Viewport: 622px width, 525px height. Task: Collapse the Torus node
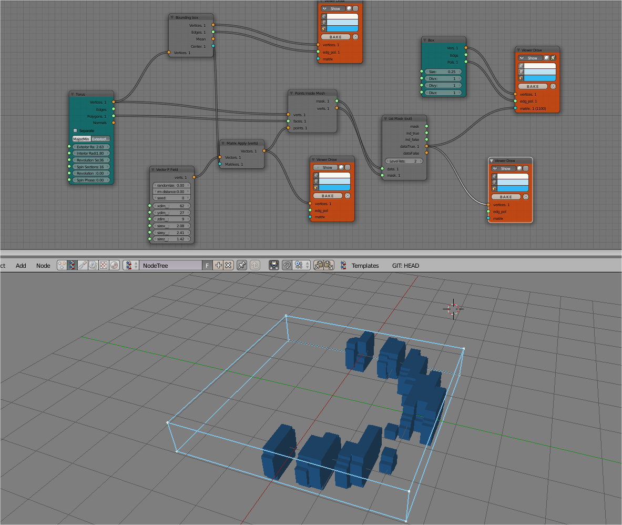(72, 95)
